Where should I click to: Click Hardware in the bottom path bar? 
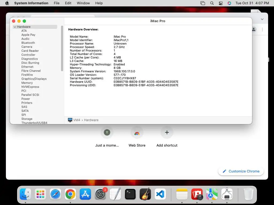91,120
